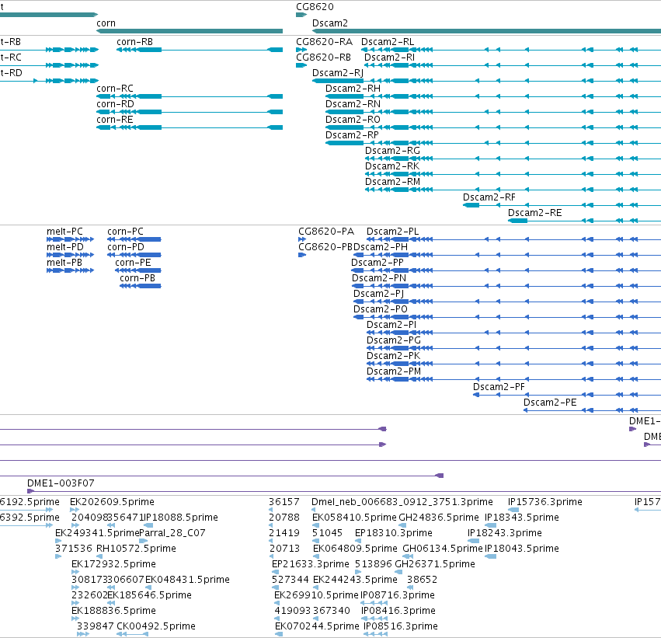Select Dscam2-RE transcript

coord(535,214)
